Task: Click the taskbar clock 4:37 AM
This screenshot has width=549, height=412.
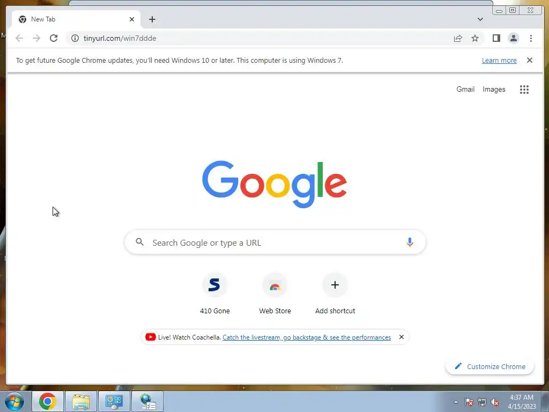Action: pos(522,402)
